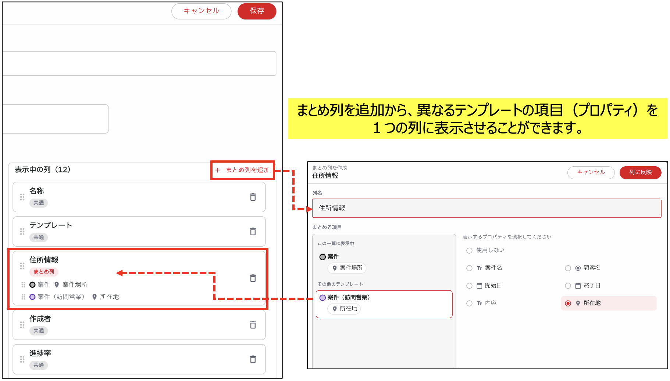Viewport: 670px width, 381px height.
Task: Click drag handle beside 案件 案件場所 sub-item
Action: [23, 285]
